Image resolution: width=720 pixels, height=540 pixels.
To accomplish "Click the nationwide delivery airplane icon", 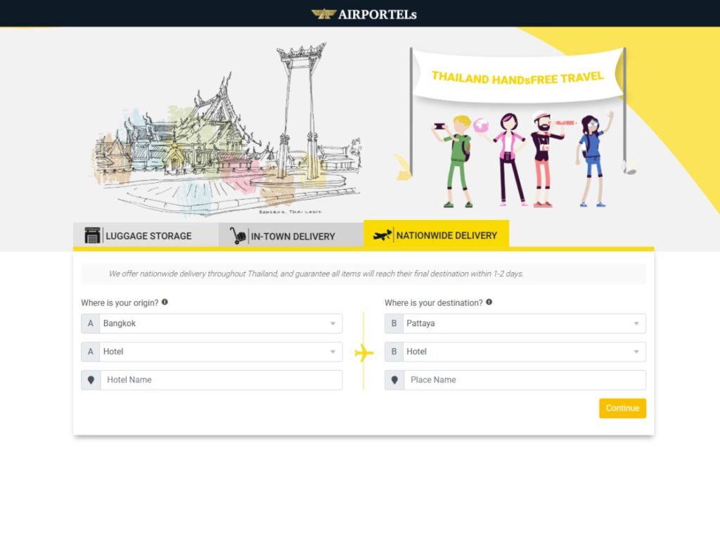I will click(382, 235).
